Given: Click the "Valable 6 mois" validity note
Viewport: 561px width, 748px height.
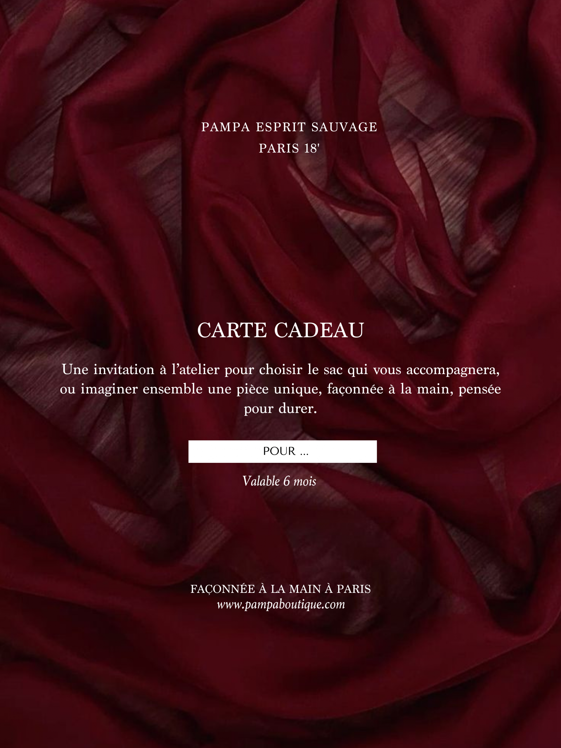Looking at the screenshot, I should 279,481.
